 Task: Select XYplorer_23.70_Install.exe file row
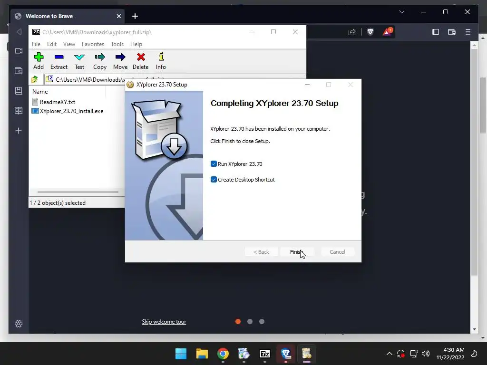71,111
